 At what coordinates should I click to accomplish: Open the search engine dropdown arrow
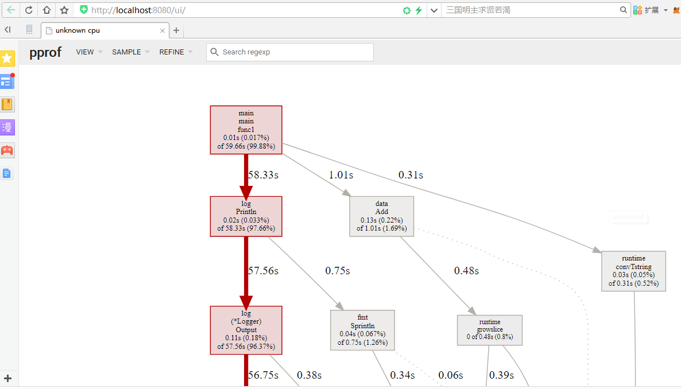(435, 10)
